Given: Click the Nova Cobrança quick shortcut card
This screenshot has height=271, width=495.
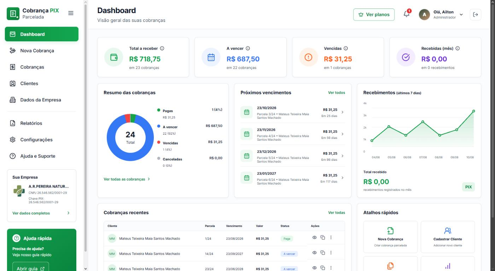Looking at the screenshot, I should pyautogui.click(x=390, y=237).
